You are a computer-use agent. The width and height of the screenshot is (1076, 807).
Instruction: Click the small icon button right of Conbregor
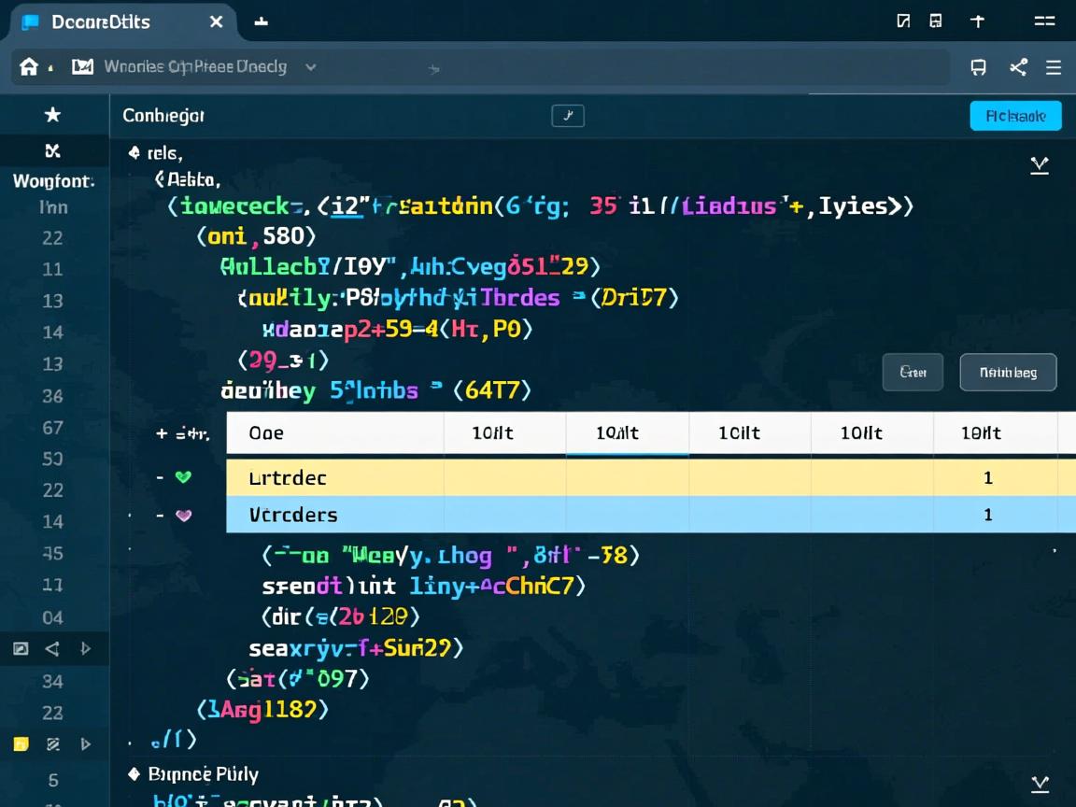pyautogui.click(x=568, y=116)
